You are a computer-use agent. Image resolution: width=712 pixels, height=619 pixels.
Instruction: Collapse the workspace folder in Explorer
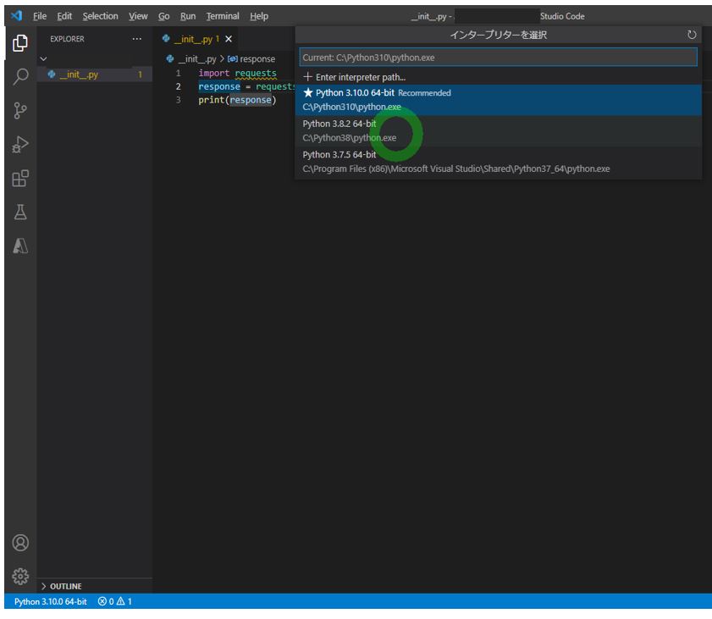(45, 58)
